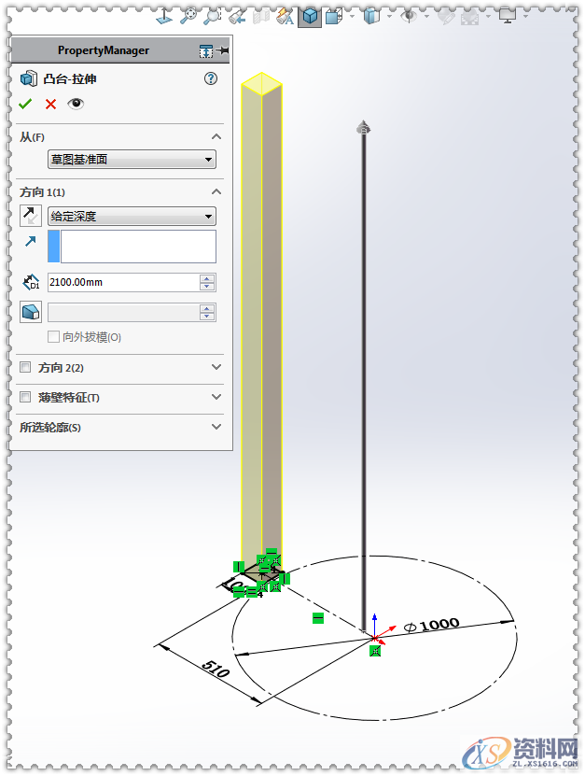
Task: Open Dynamic Annotation Views icon
Action: 285,17
